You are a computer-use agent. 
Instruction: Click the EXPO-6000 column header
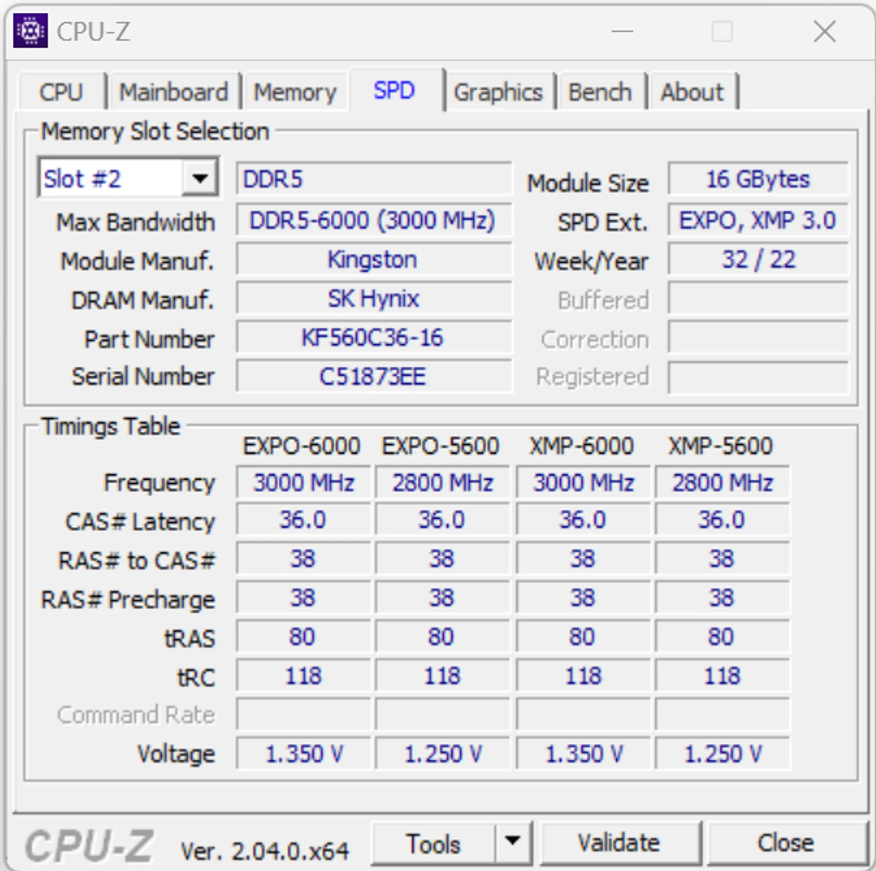(302, 446)
